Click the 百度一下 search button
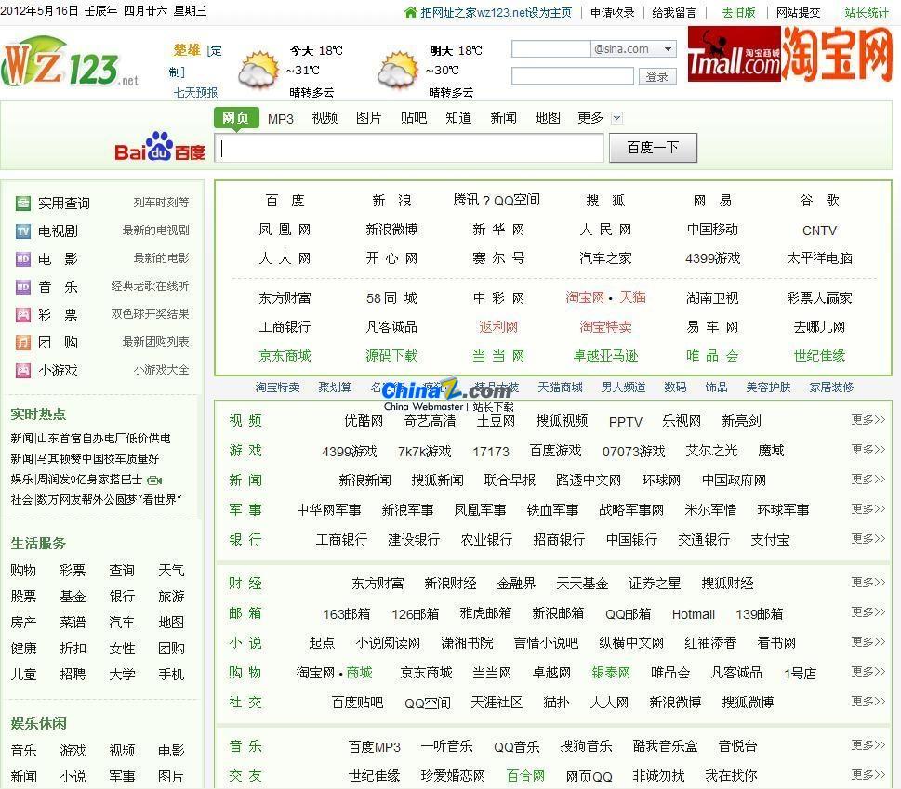 point(653,148)
